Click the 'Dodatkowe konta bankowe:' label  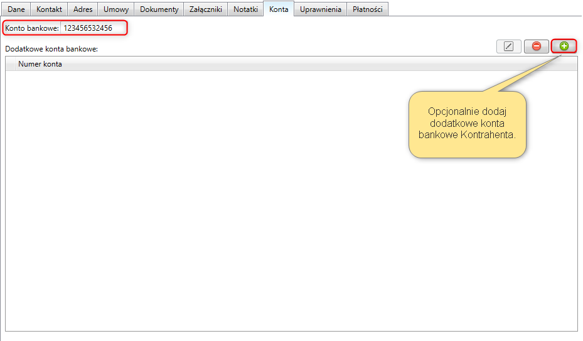coord(51,48)
